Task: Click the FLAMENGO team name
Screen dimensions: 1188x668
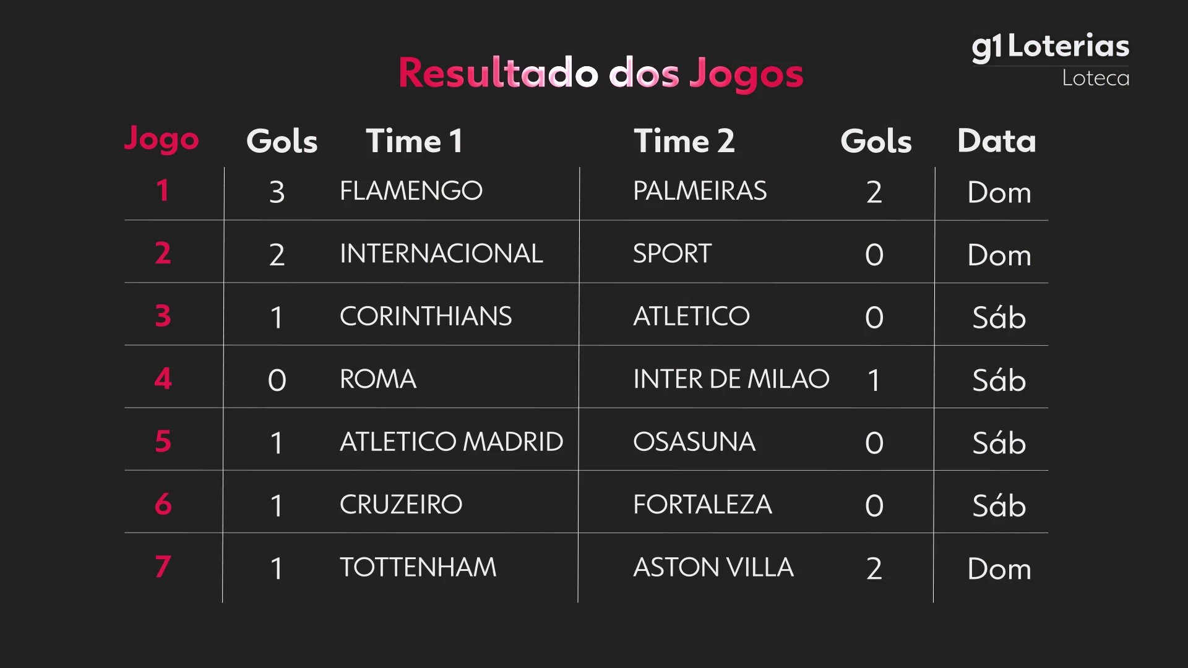Action: tap(411, 191)
